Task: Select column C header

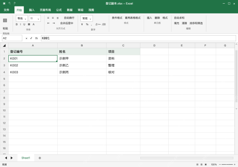Action: pyautogui.click(x=123, y=45)
